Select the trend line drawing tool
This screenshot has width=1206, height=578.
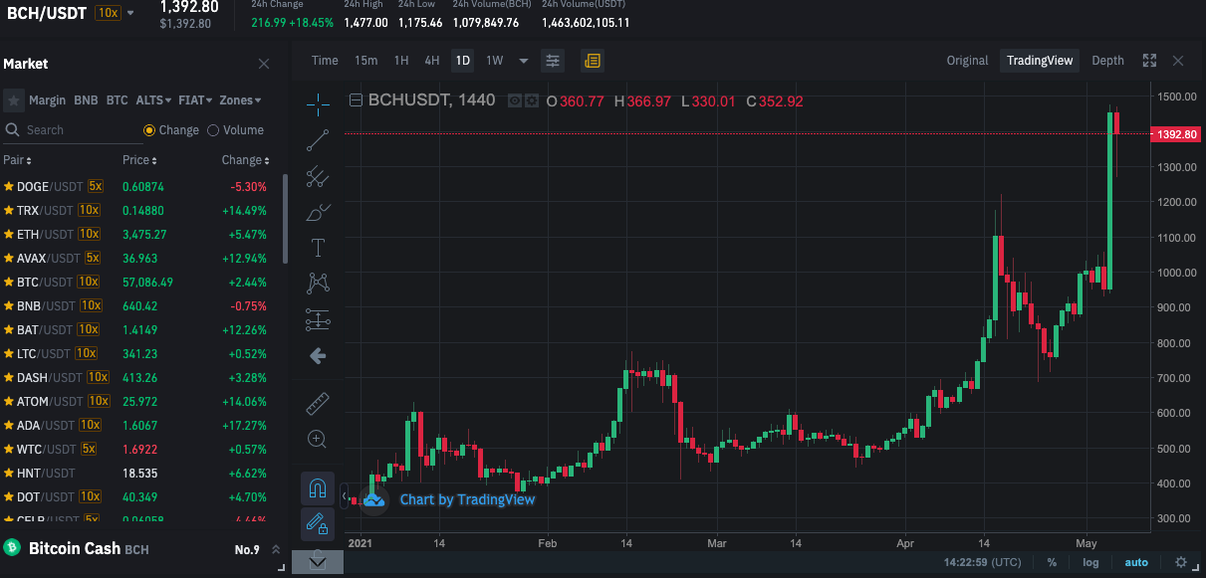click(318, 139)
